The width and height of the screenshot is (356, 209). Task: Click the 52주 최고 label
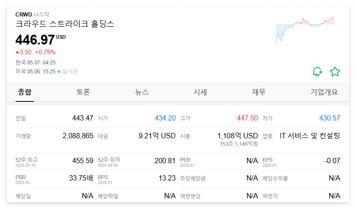pyautogui.click(x=27, y=160)
